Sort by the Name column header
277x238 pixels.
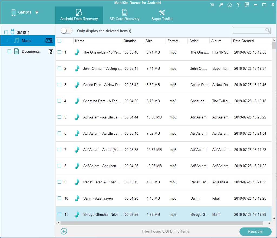pos(97,41)
